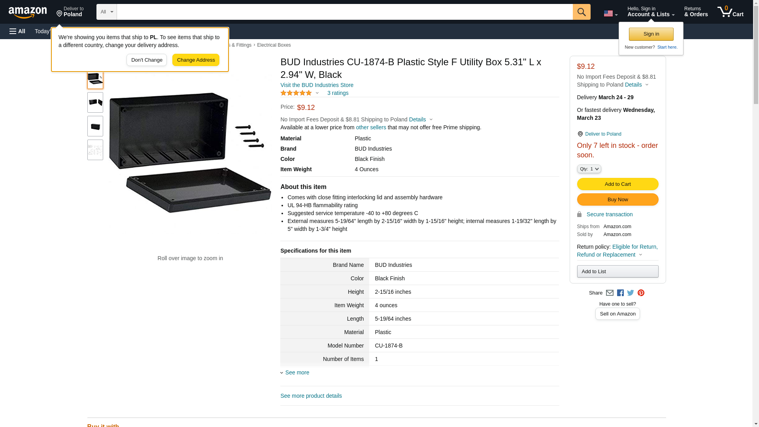Share product on Twitter icon
This screenshot has width=759, height=427.
[x=631, y=293]
